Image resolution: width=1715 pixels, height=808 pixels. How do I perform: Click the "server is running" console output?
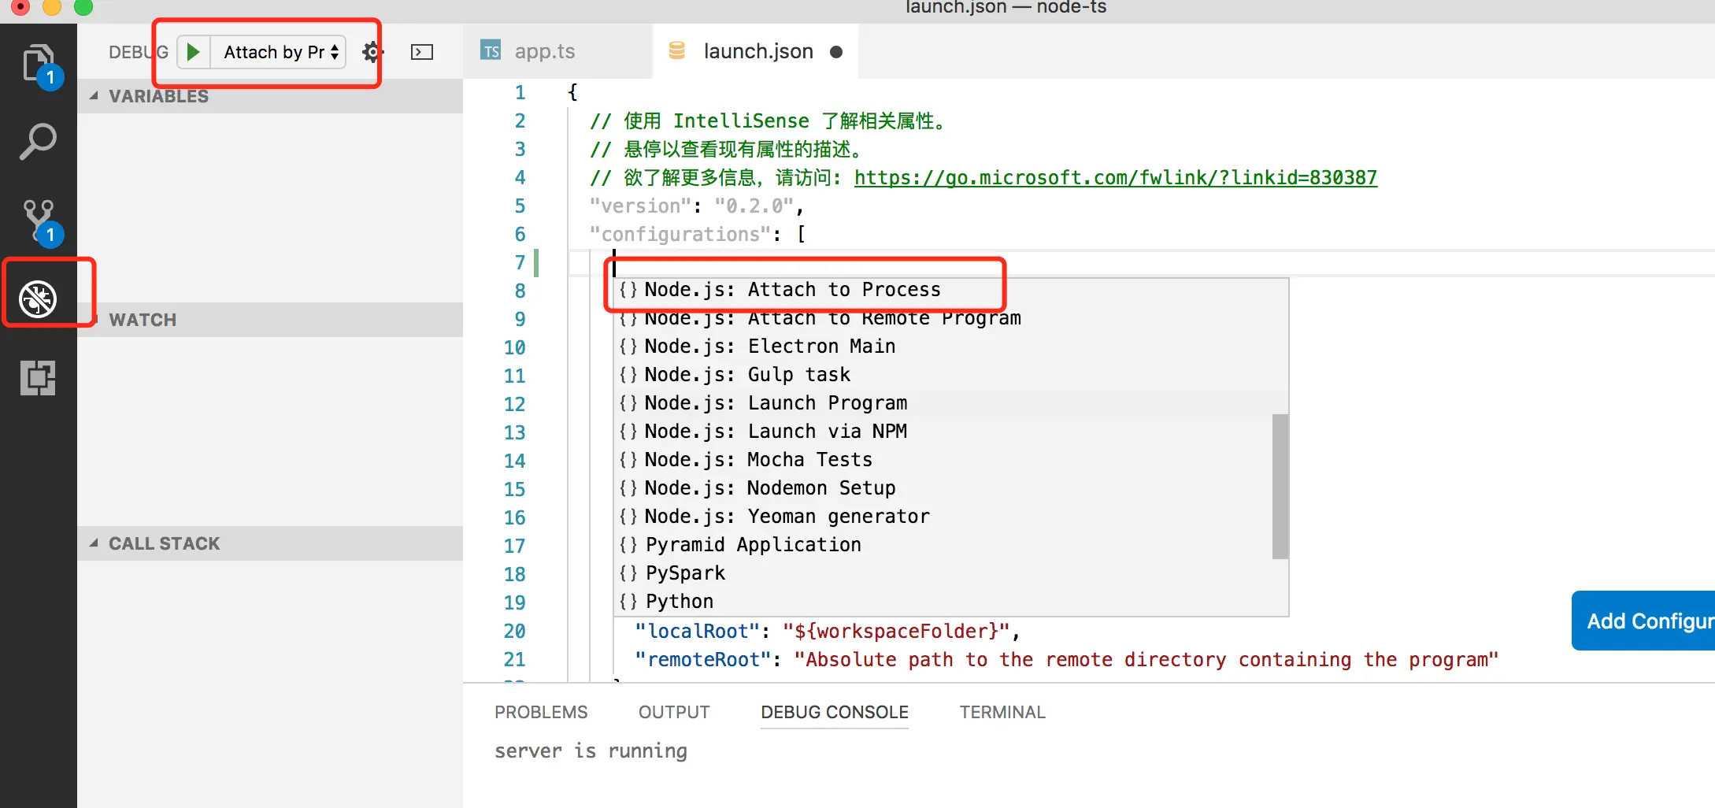pyautogui.click(x=591, y=751)
